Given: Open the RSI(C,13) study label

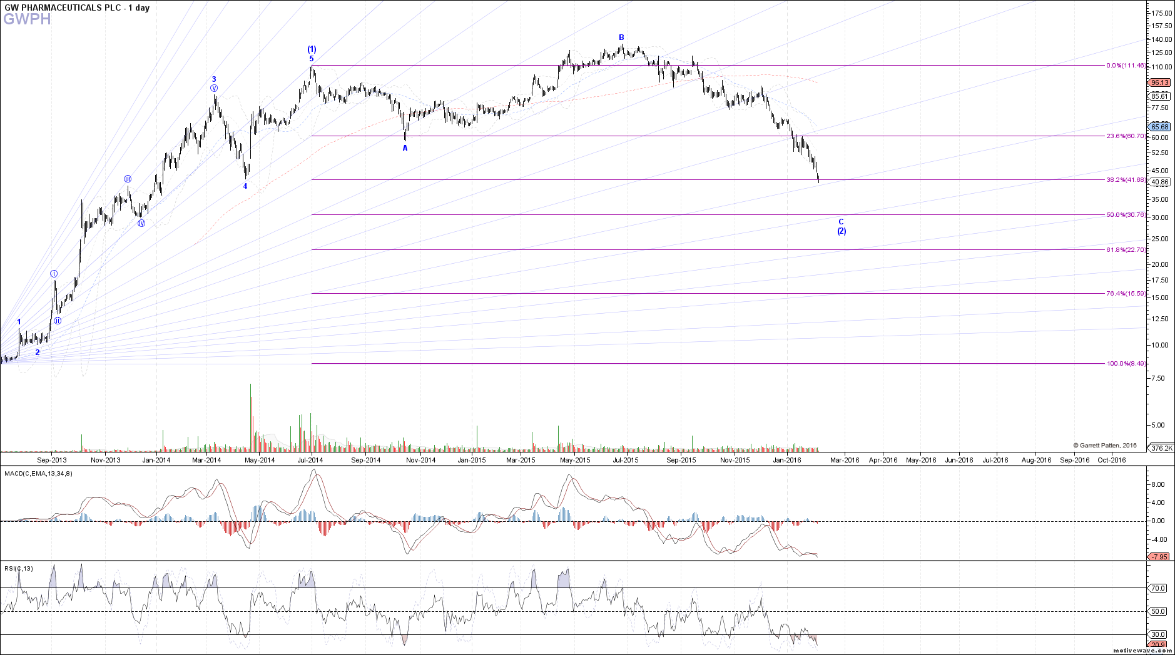Looking at the screenshot, I should [19, 569].
